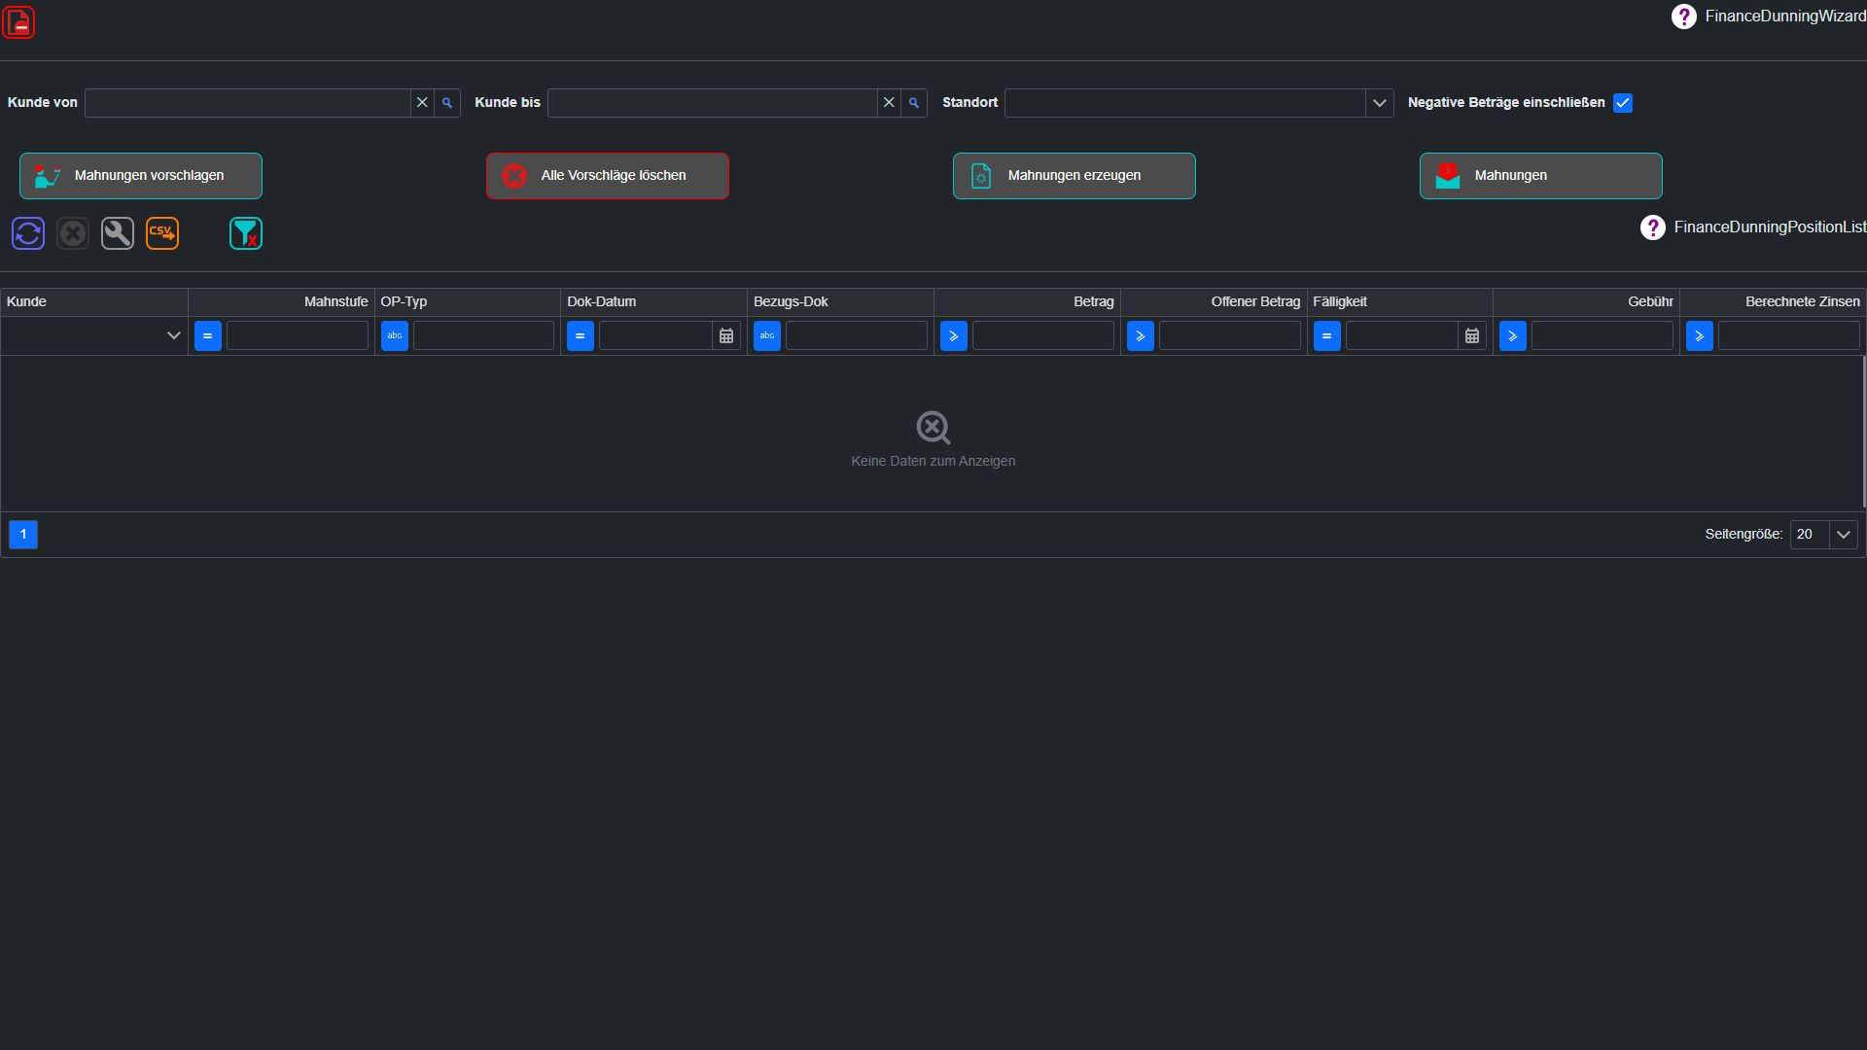The height and width of the screenshot is (1050, 1867).
Task: Click Mahnungen erzeugen button
Action: [1074, 176]
